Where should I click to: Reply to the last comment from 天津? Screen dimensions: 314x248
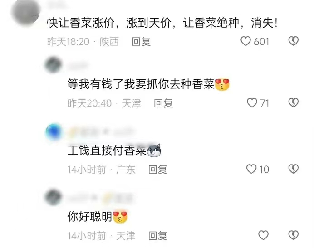[157, 236]
